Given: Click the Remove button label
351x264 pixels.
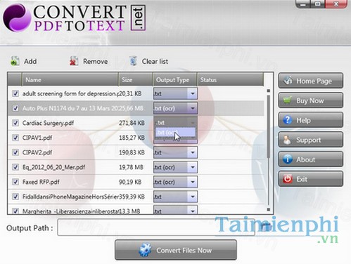Looking at the screenshot, I should (x=96, y=61).
